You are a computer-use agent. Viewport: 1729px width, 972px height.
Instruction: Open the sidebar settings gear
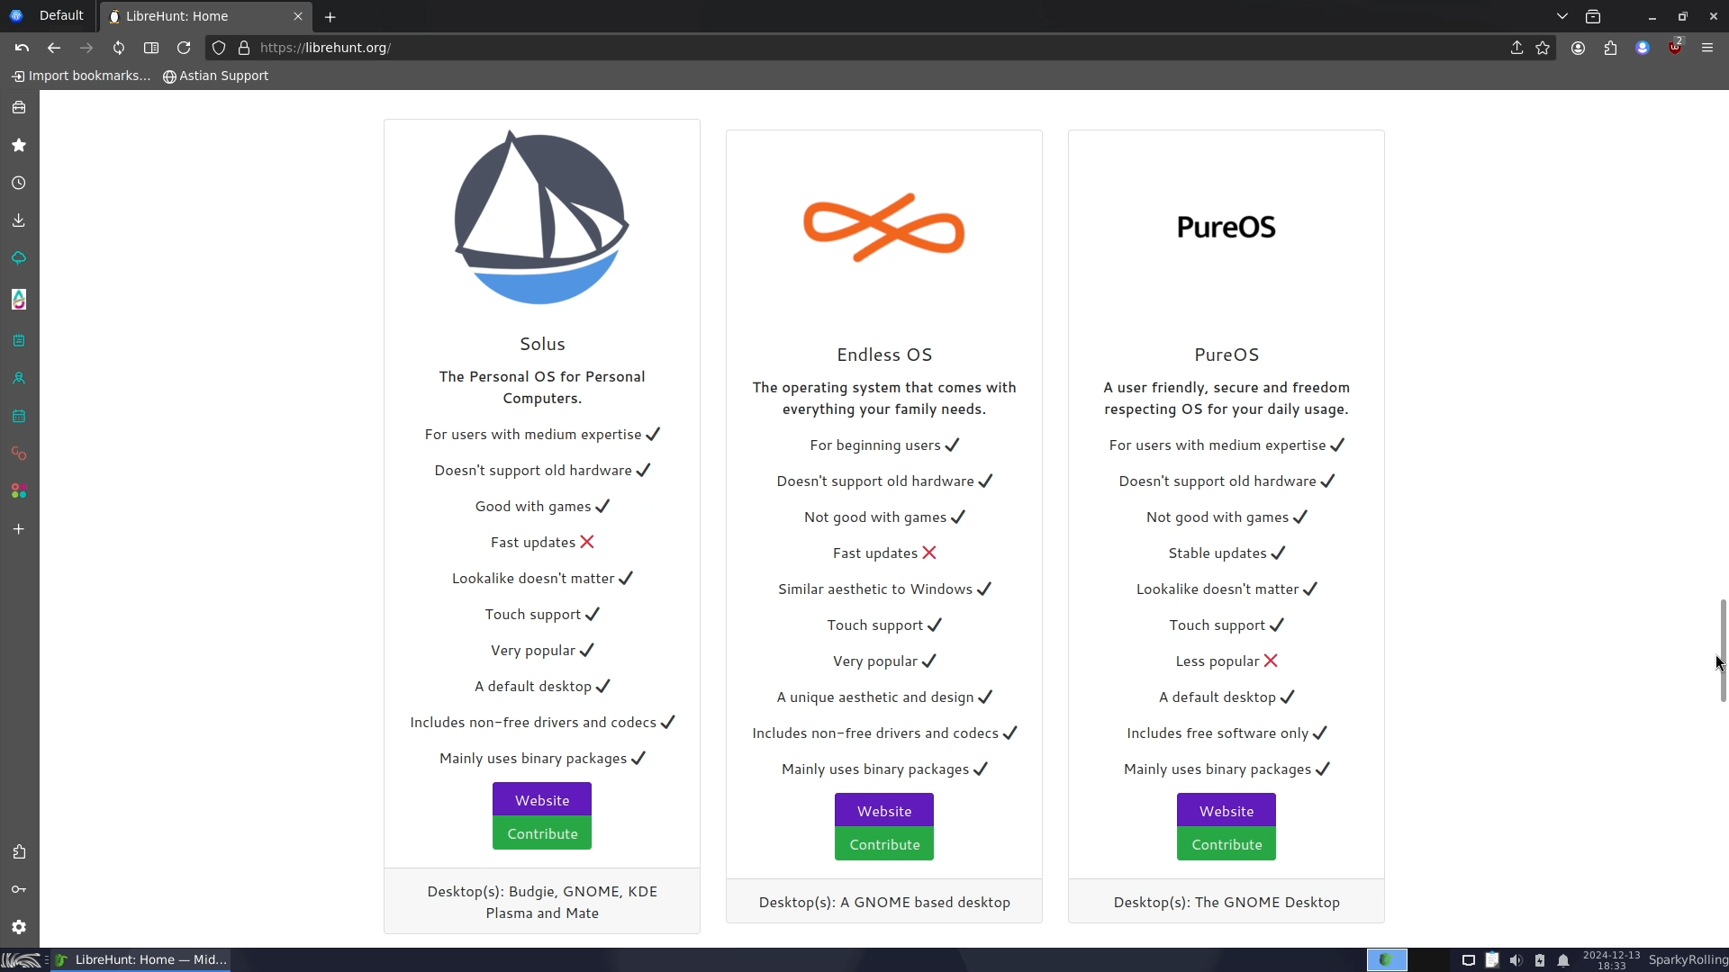[19, 927]
